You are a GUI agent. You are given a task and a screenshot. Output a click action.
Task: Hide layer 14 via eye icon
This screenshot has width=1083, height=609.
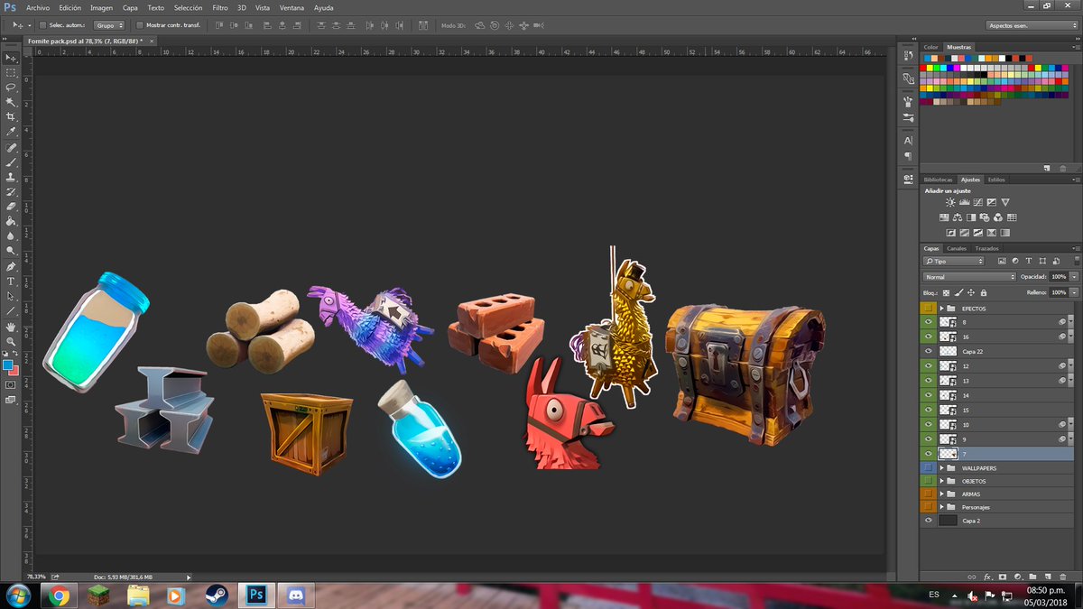click(x=928, y=395)
